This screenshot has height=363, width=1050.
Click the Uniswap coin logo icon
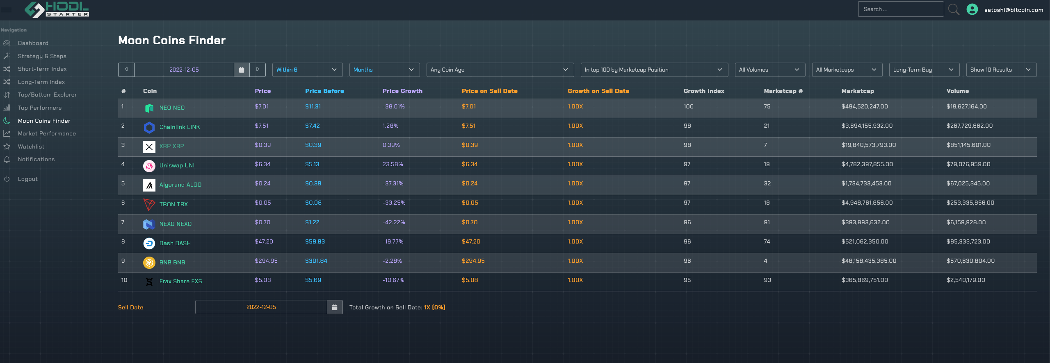149,166
